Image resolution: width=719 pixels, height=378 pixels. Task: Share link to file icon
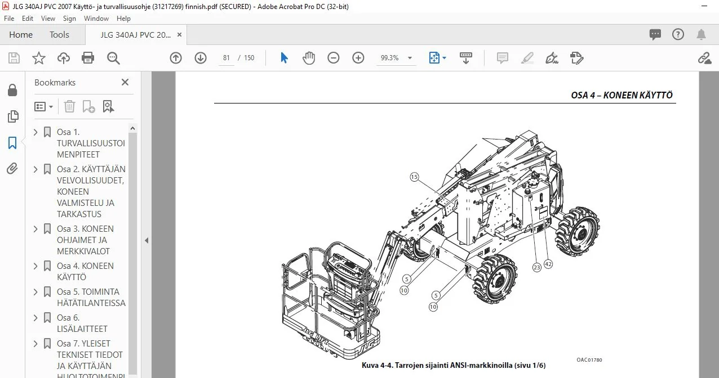pyautogui.click(x=704, y=58)
